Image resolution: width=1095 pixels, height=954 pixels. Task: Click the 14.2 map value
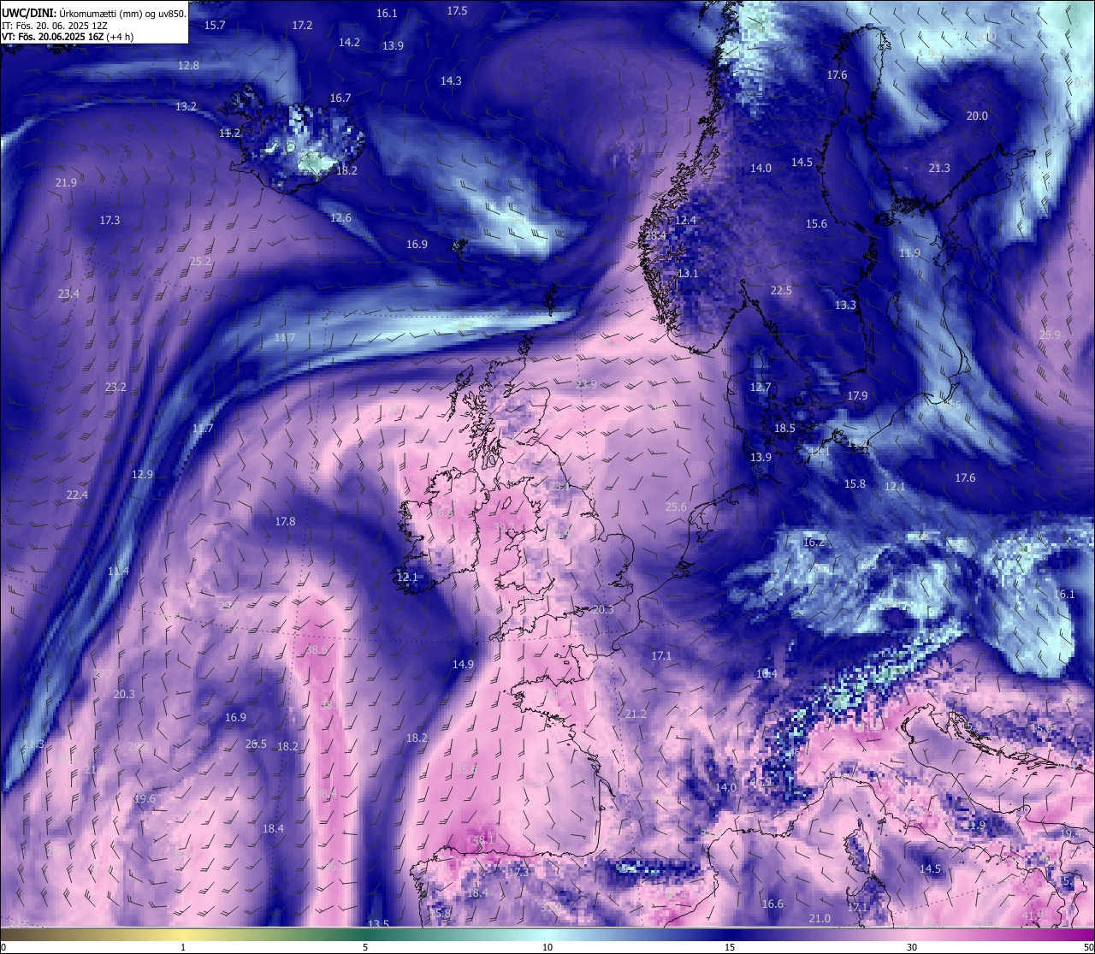coord(349,43)
